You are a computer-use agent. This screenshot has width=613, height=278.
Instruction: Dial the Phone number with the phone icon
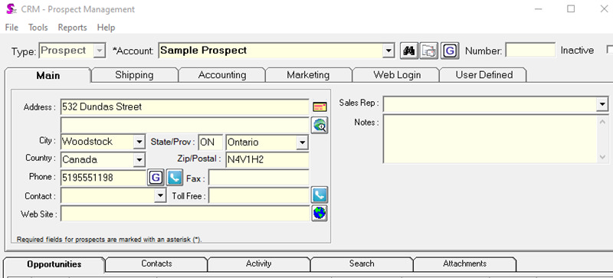175,178
